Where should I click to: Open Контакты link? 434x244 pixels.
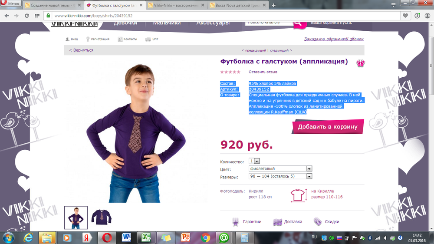pos(127,39)
